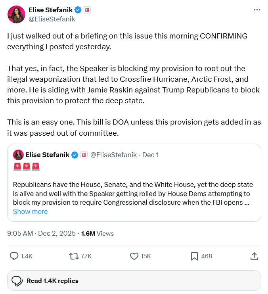Click the reply speech bubble icon
The height and width of the screenshot is (294, 268).
[14, 256]
